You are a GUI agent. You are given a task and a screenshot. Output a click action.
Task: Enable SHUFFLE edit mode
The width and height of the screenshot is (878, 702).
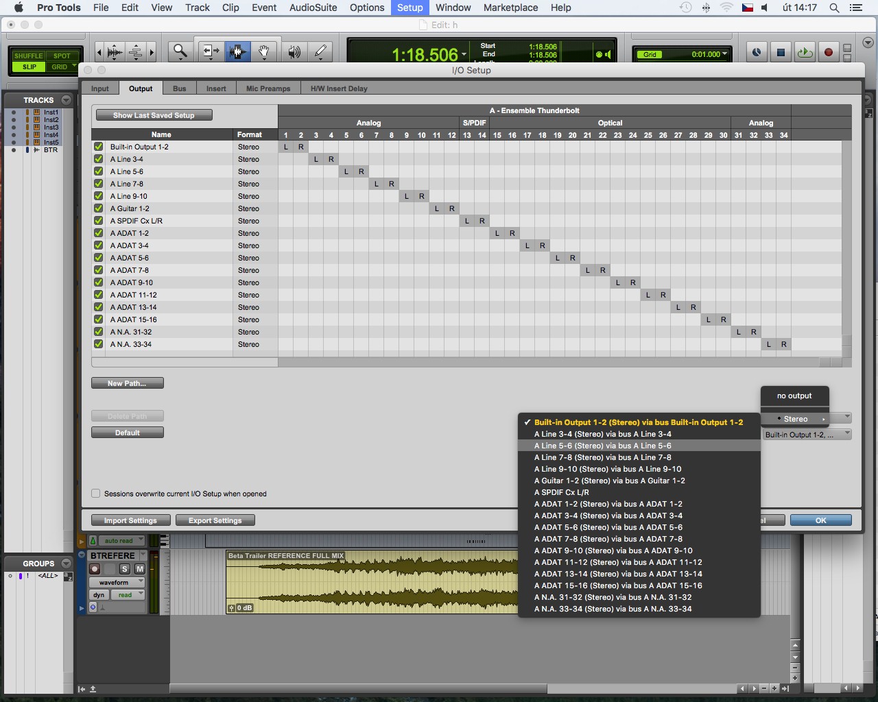[x=28, y=56]
